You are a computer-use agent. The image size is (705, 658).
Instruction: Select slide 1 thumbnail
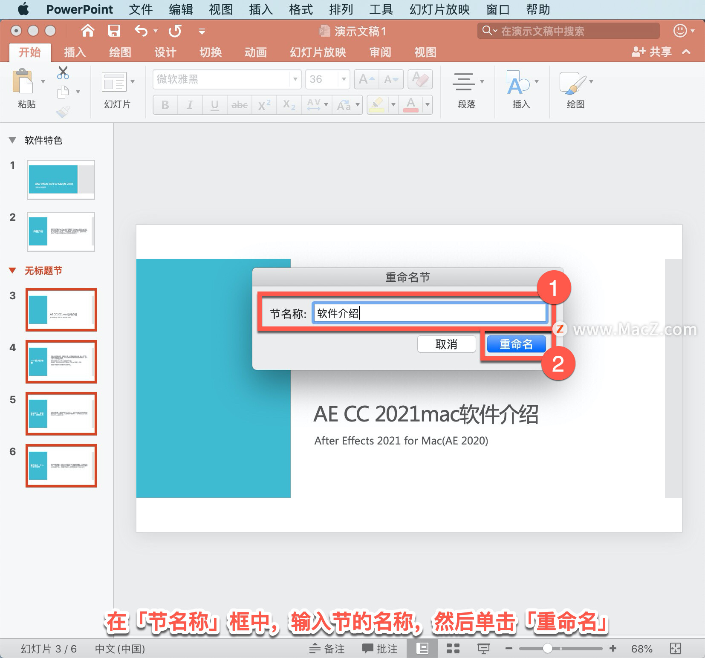[x=61, y=180]
